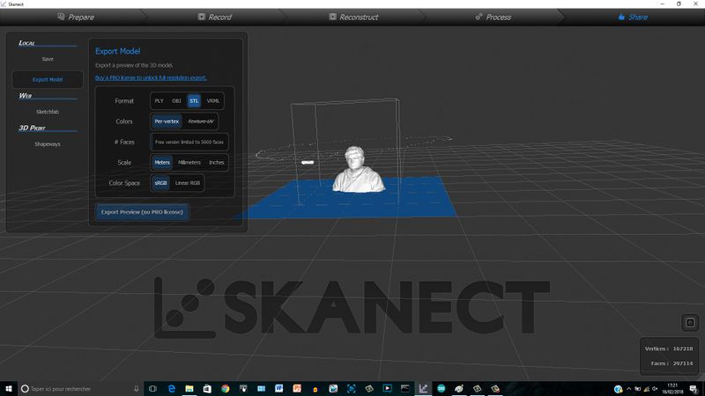Open File Explorer from the taskbar
The image size is (705, 396).
188,387
